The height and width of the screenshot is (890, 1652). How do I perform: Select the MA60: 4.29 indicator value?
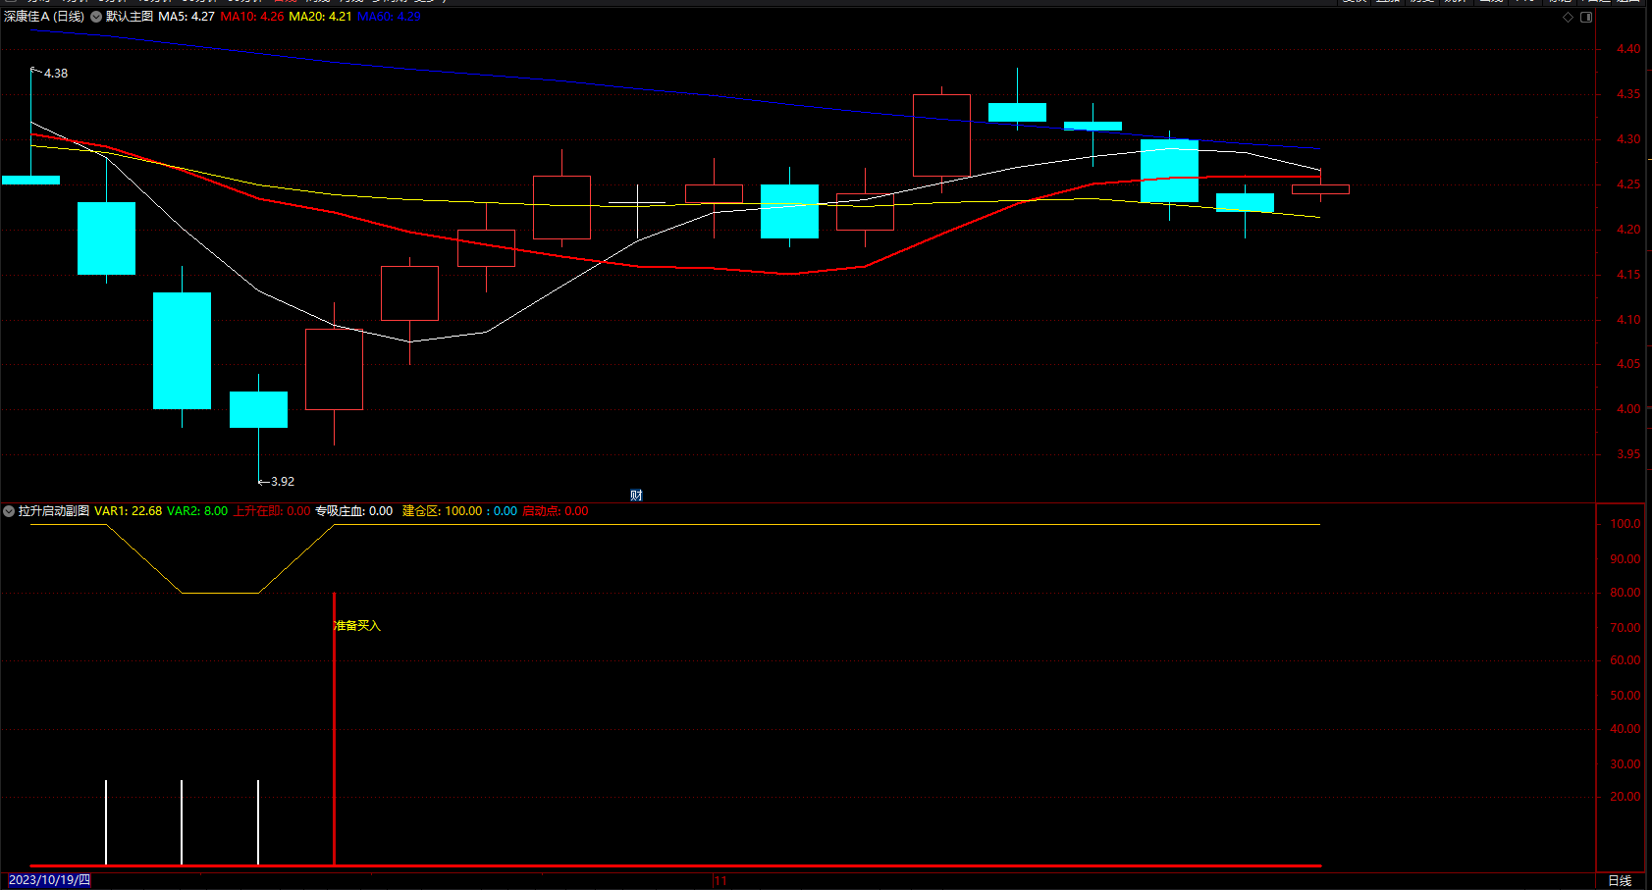[x=389, y=17]
